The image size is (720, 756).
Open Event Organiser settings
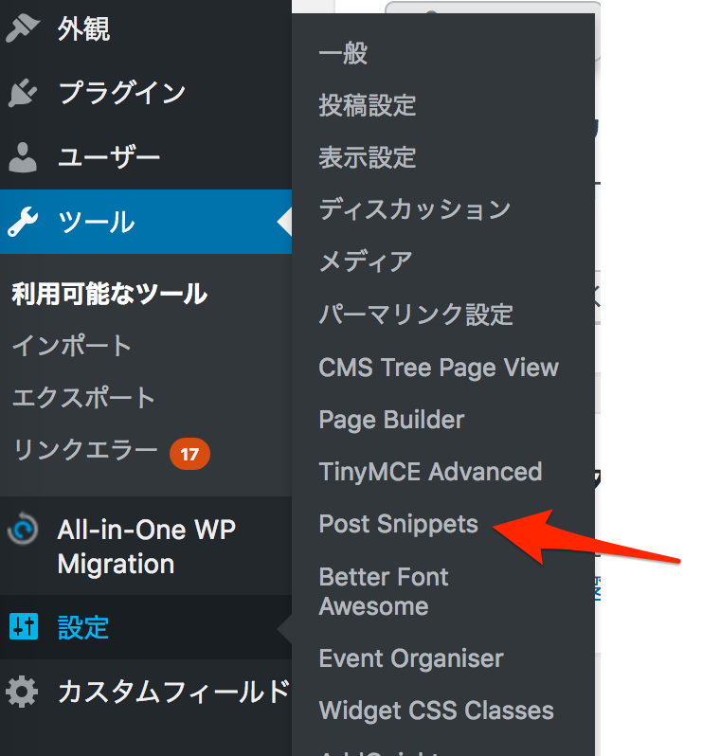pyautogui.click(x=411, y=658)
